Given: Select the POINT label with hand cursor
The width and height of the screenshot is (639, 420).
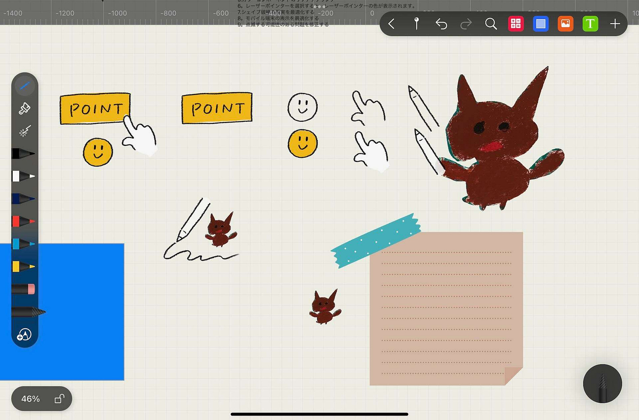Looking at the screenshot, I should [95, 109].
